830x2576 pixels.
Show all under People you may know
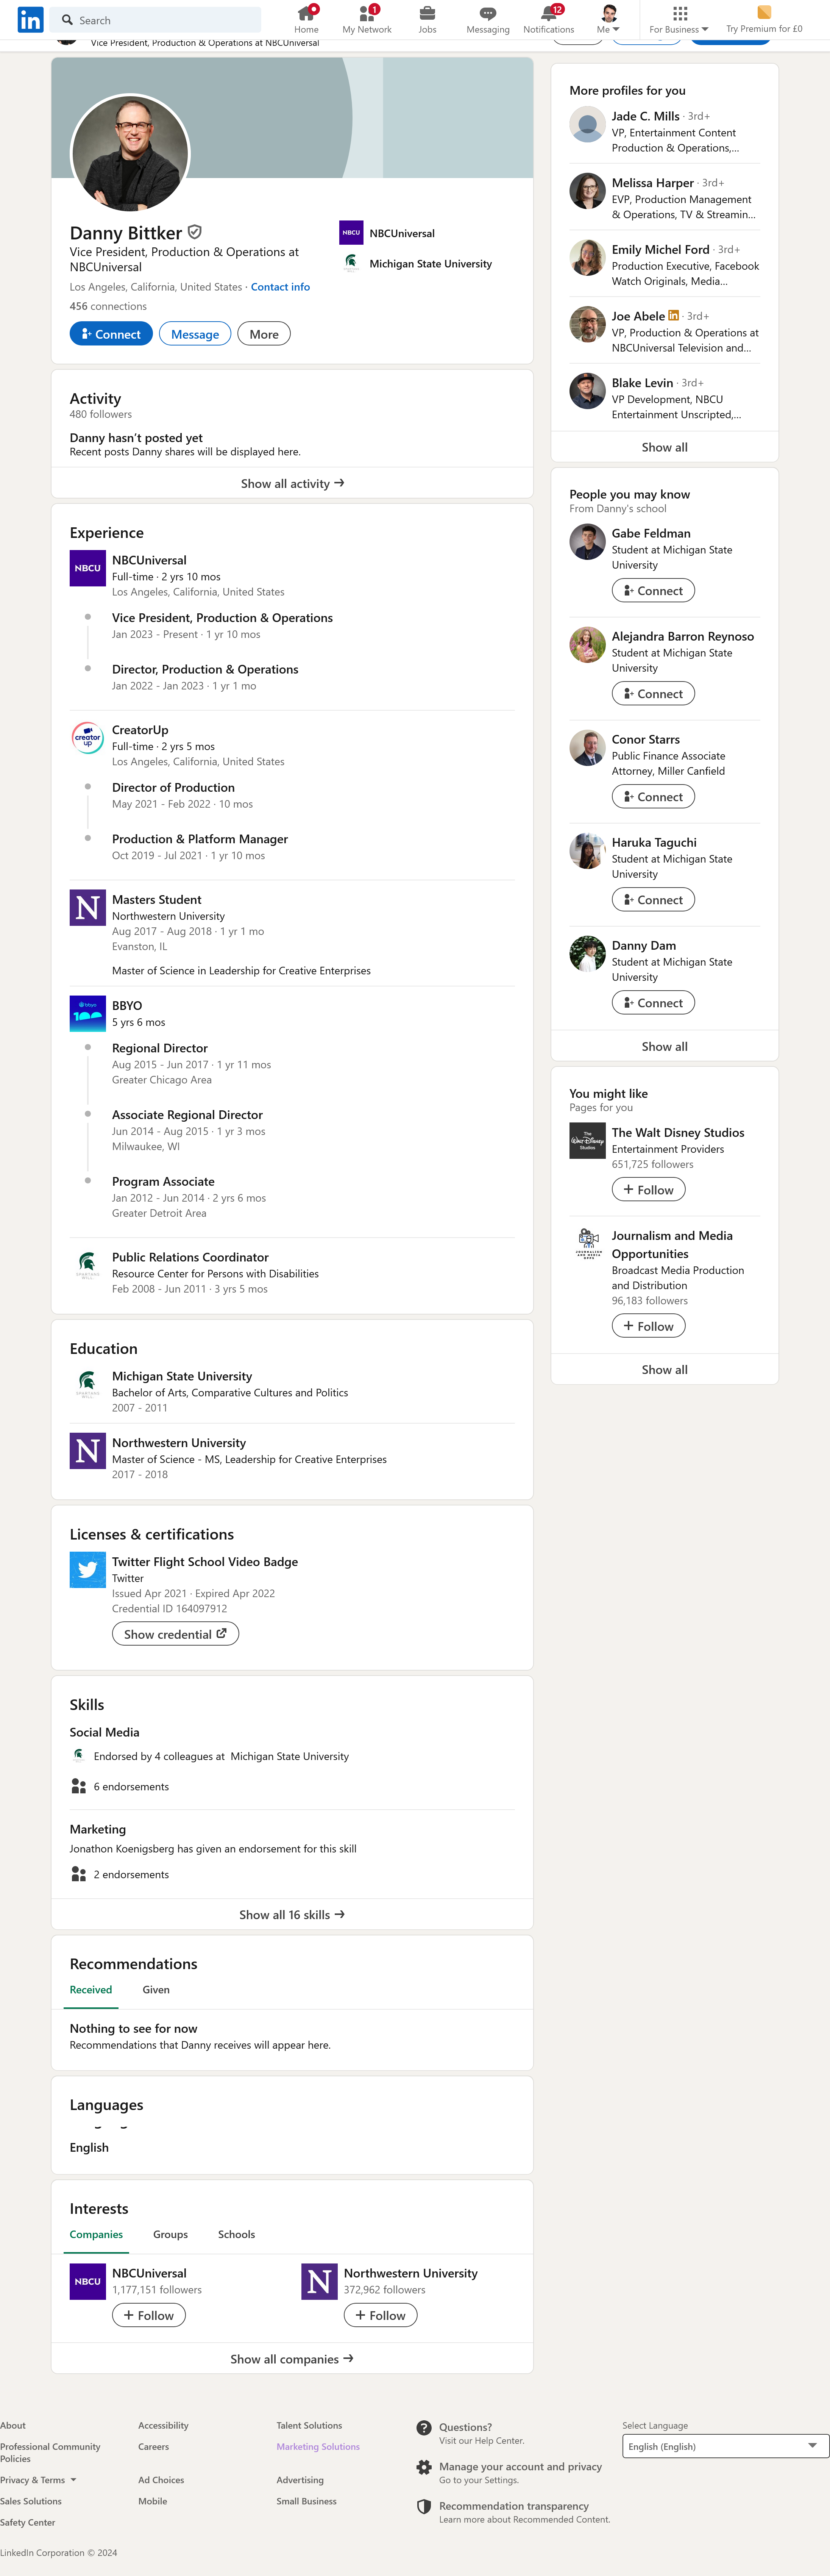[x=664, y=1046]
